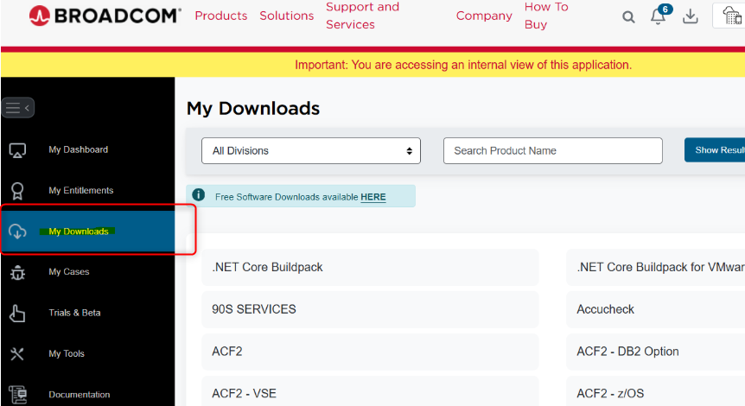Click the My Downloads cloud icon
This screenshot has width=745, height=406.
point(17,232)
